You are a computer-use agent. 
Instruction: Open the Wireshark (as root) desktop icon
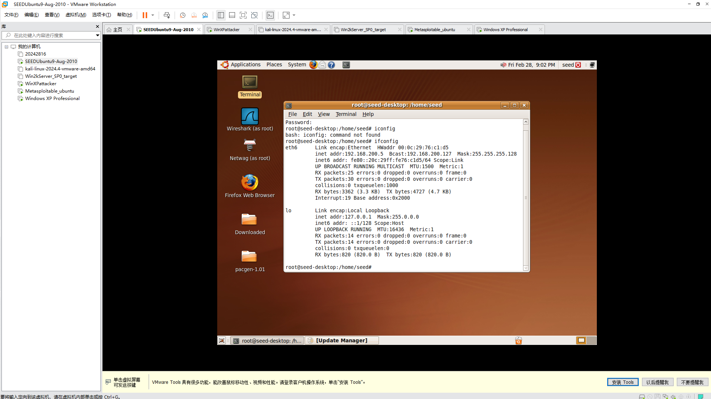250,119
